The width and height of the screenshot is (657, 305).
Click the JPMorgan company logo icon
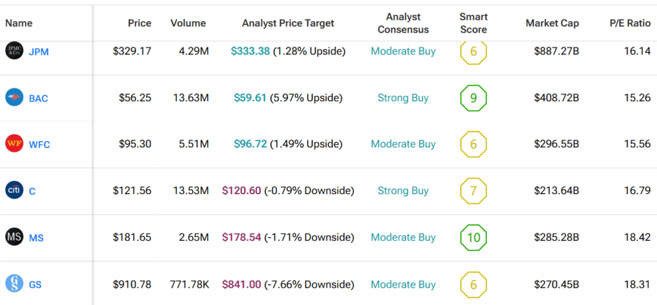[x=14, y=51]
